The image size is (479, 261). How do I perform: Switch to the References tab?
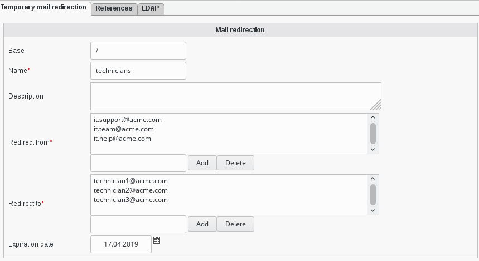coord(114,8)
